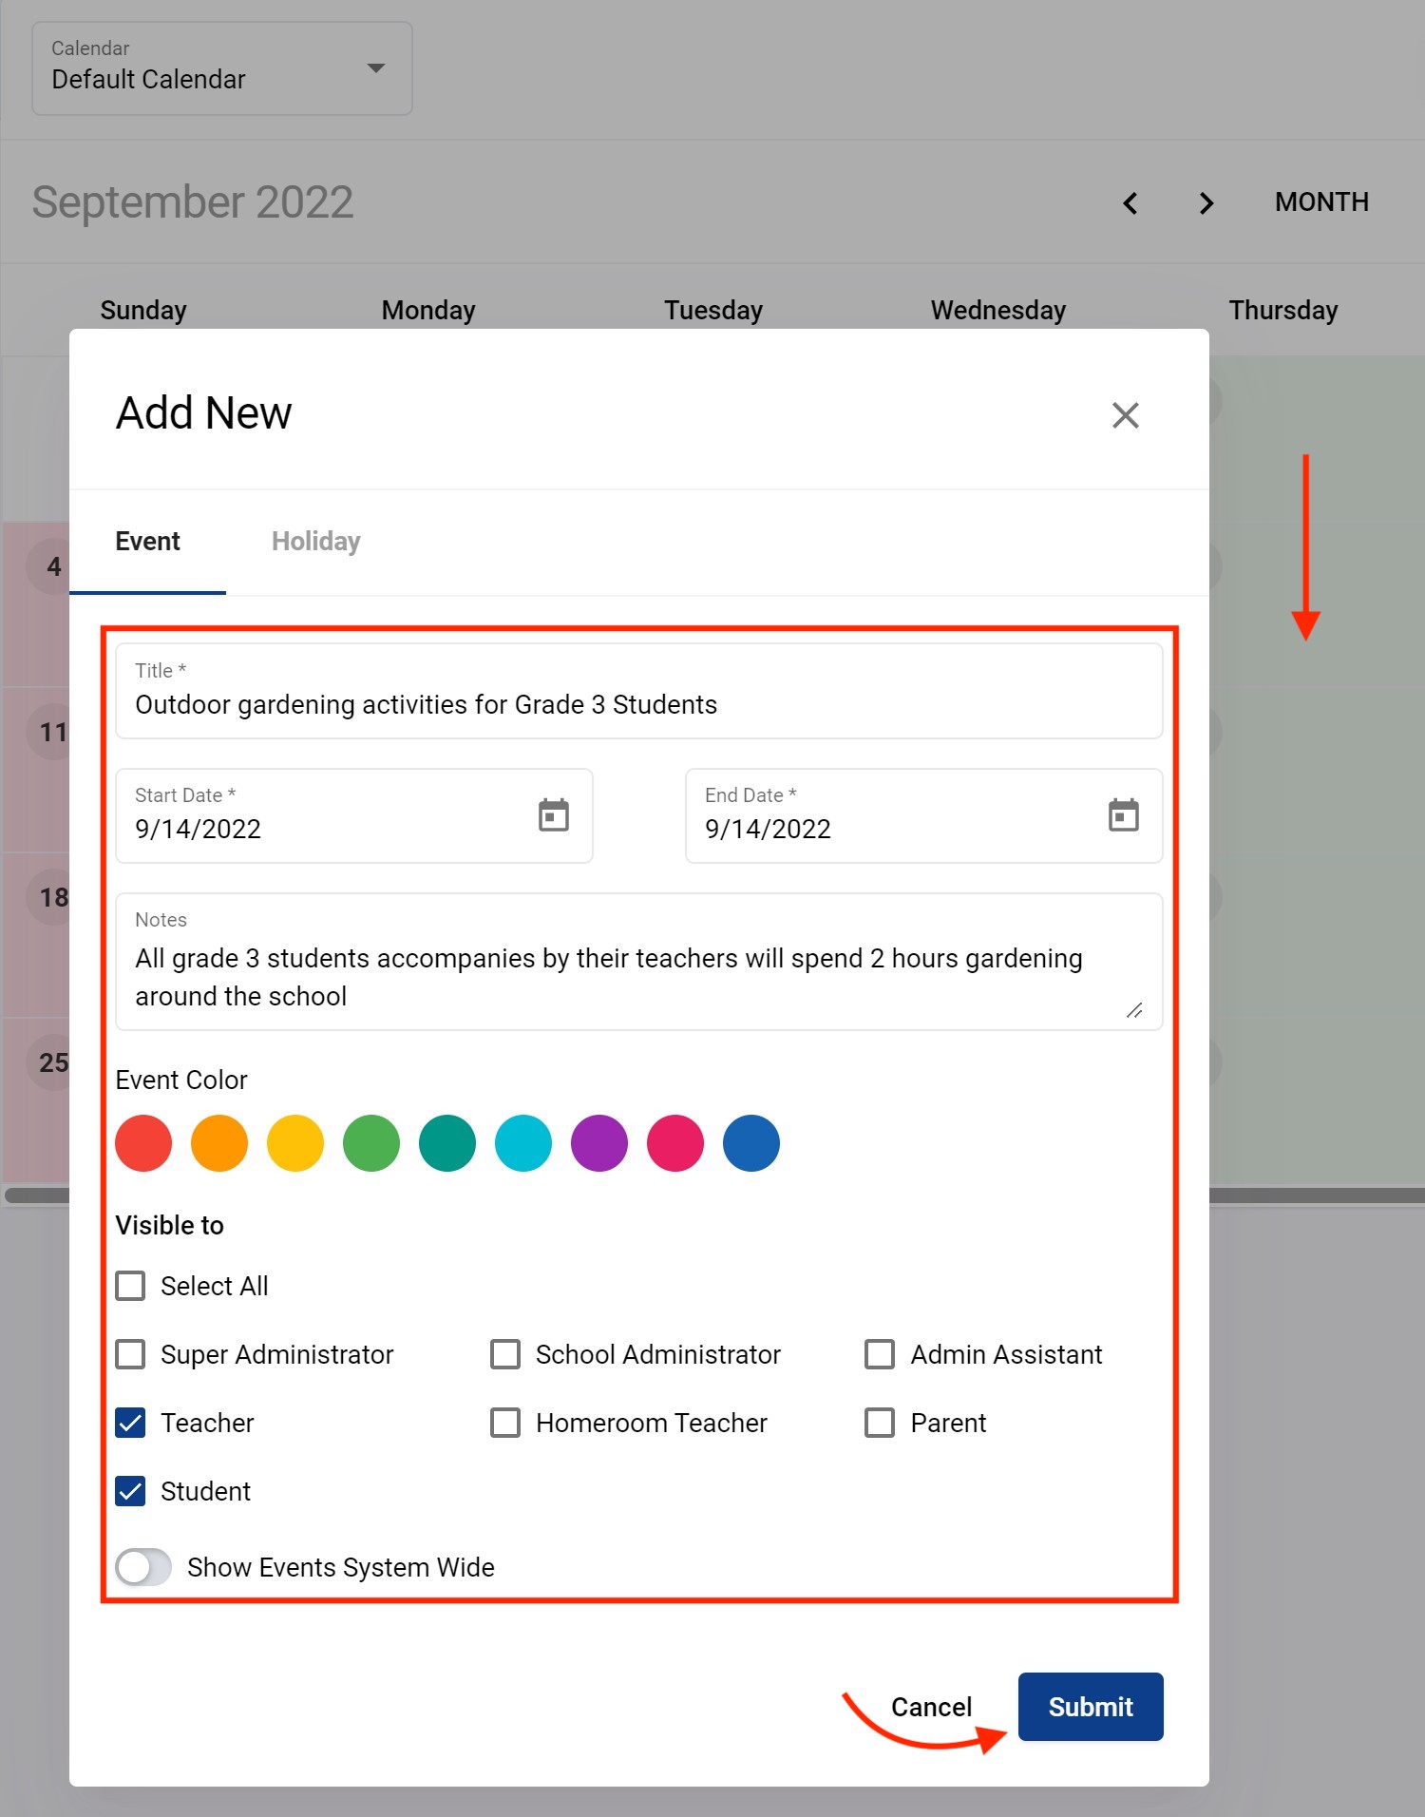Open the MONTH view selector
Screen dimensions: 1425x1817
(1320, 202)
